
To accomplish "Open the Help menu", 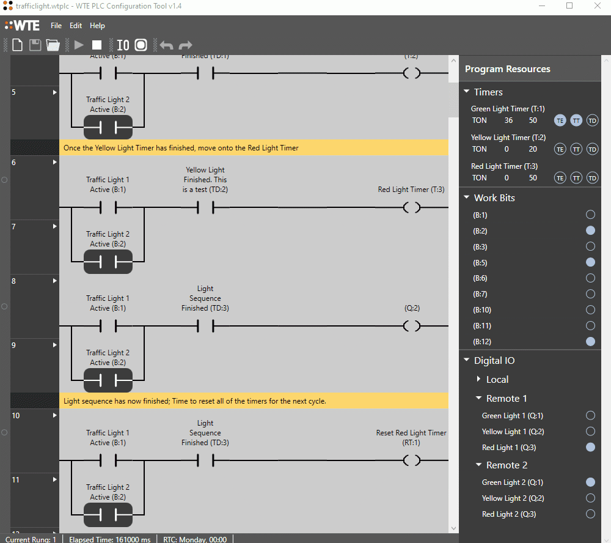I will click(97, 26).
